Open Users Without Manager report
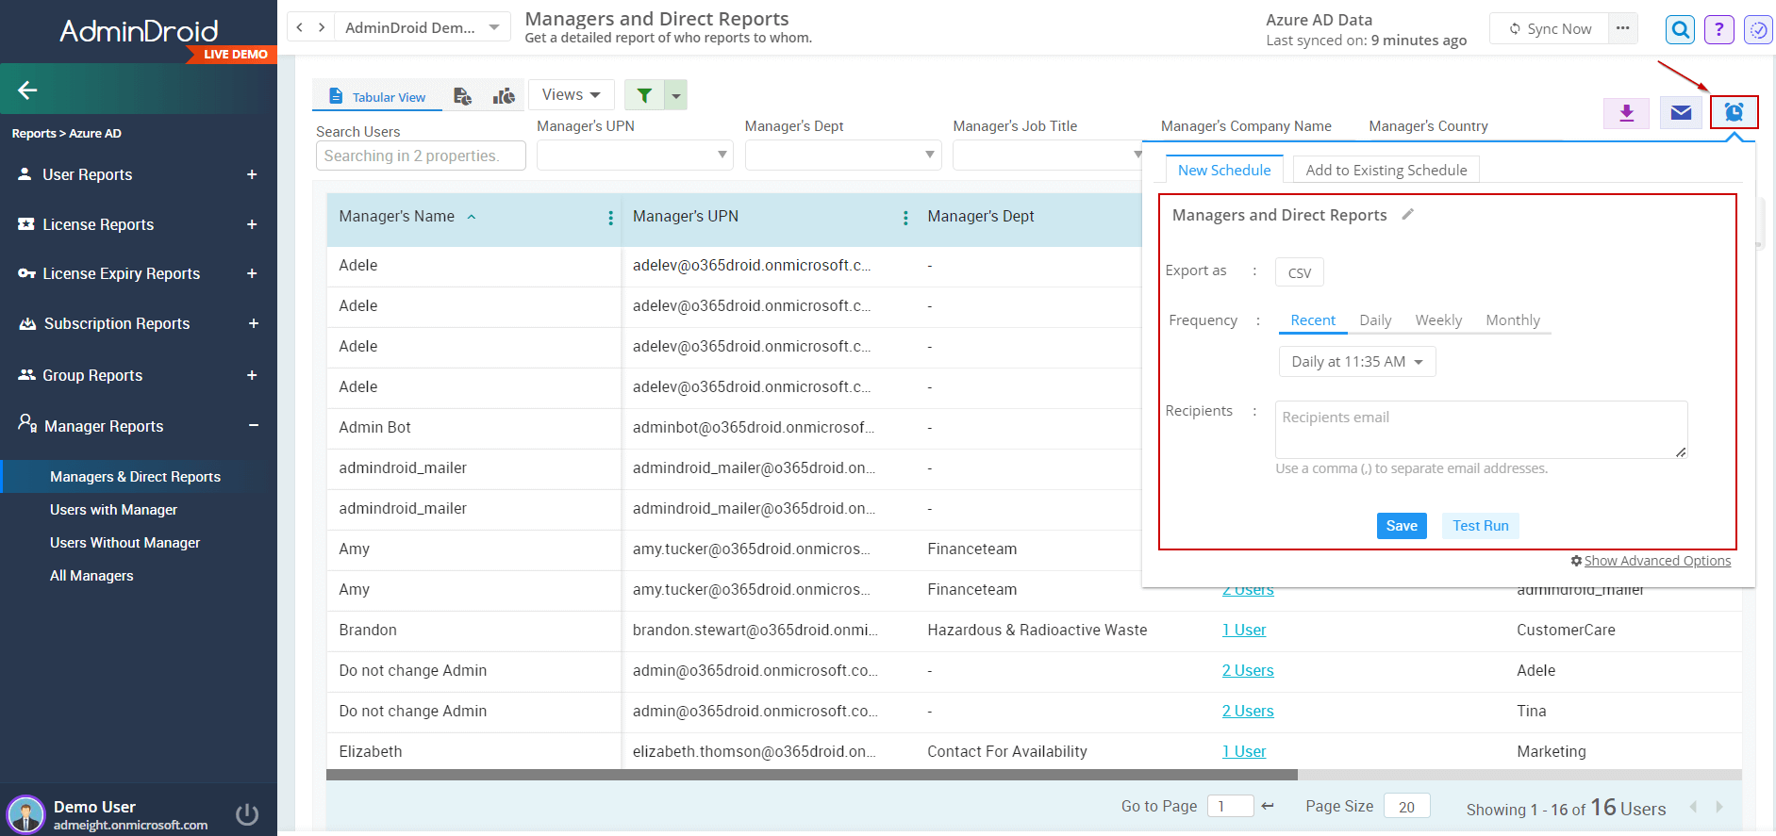This screenshot has width=1776, height=836. point(124,543)
